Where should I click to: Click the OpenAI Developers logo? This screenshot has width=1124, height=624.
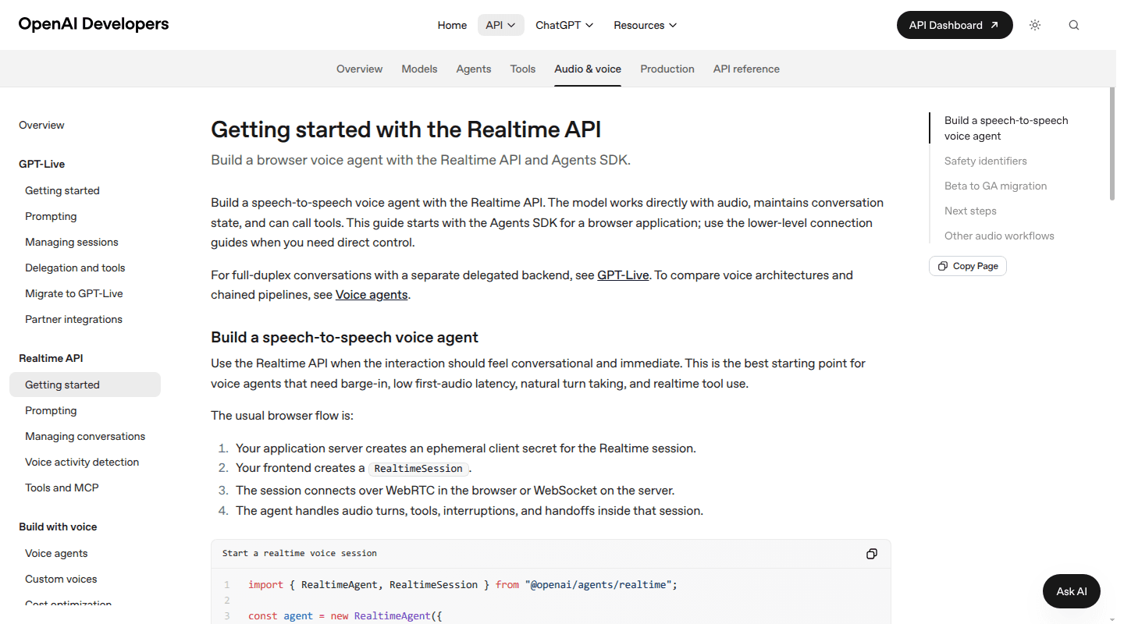point(94,24)
